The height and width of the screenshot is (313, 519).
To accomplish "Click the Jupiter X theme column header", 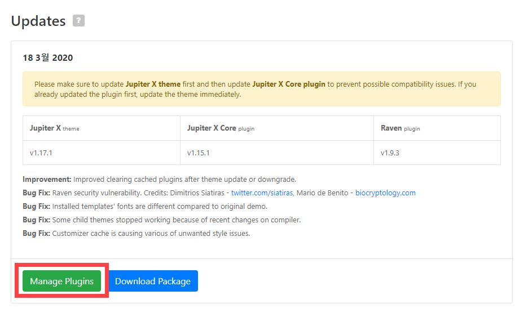I will [102, 128].
